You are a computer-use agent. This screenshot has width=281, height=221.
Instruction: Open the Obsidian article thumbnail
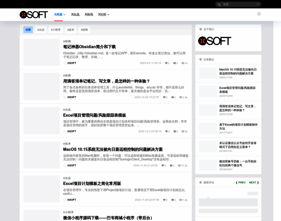point(41,52)
